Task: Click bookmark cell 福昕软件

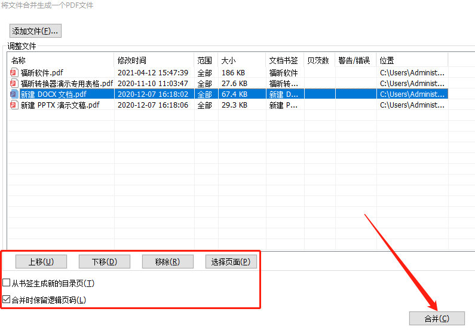Action: (x=284, y=73)
